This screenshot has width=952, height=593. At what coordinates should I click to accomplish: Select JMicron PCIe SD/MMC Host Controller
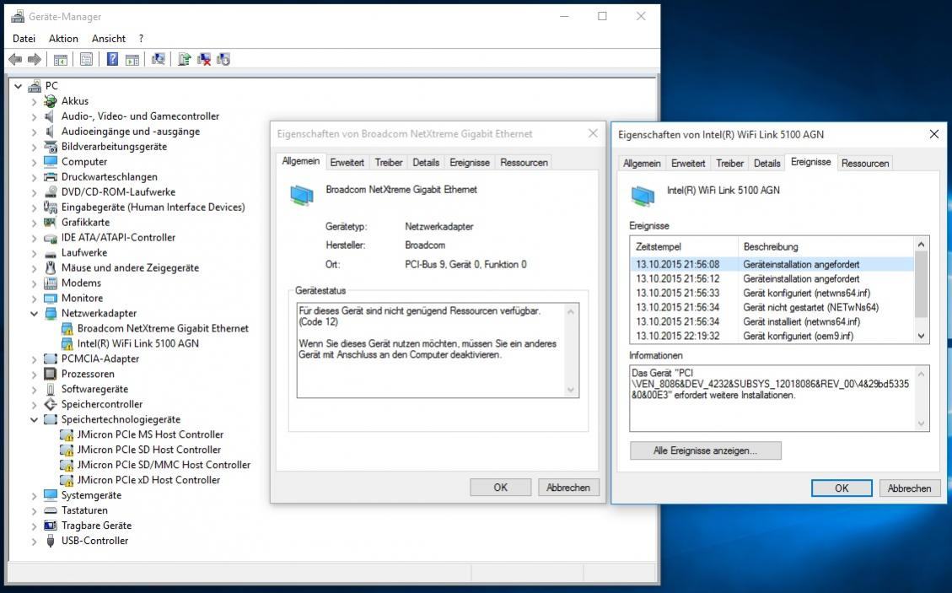coord(164,465)
